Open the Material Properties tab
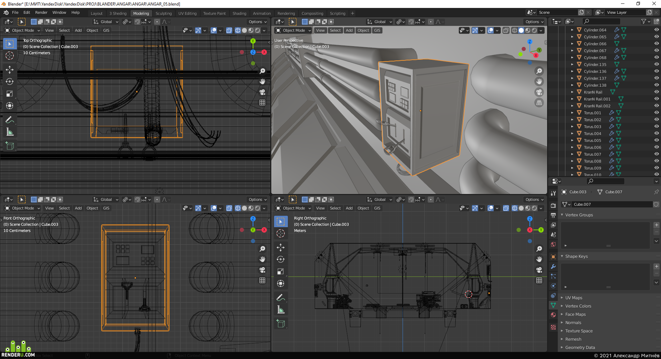 point(553,315)
